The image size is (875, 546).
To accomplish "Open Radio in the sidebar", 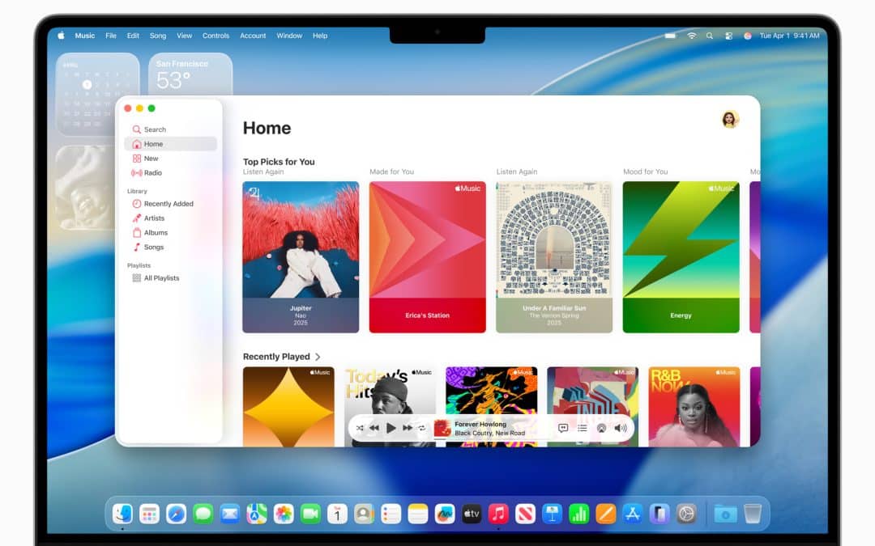I will 171,173.
